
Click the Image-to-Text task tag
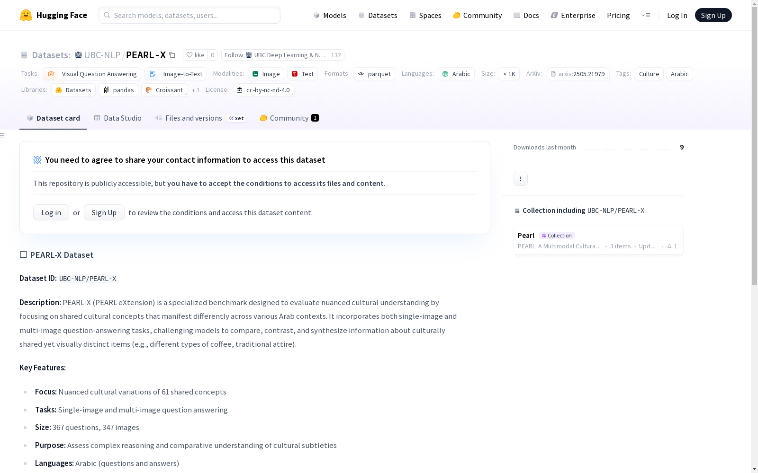tap(175, 74)
